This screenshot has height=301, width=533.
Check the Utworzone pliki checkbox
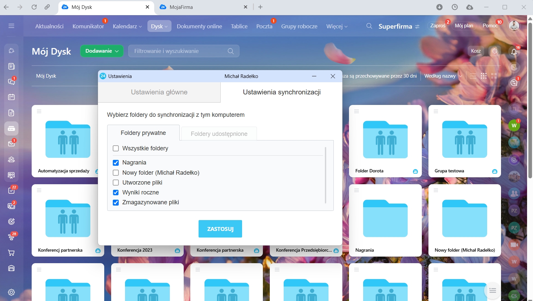click(x=116, y=183)
